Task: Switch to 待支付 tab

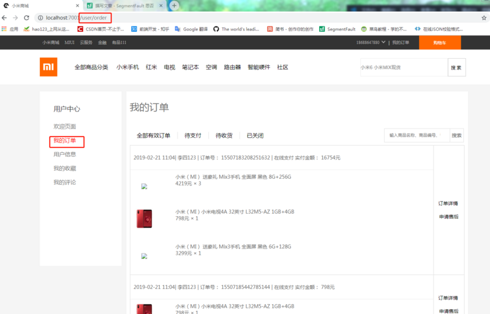Action: pyautogui.click(x=193, y=135)
